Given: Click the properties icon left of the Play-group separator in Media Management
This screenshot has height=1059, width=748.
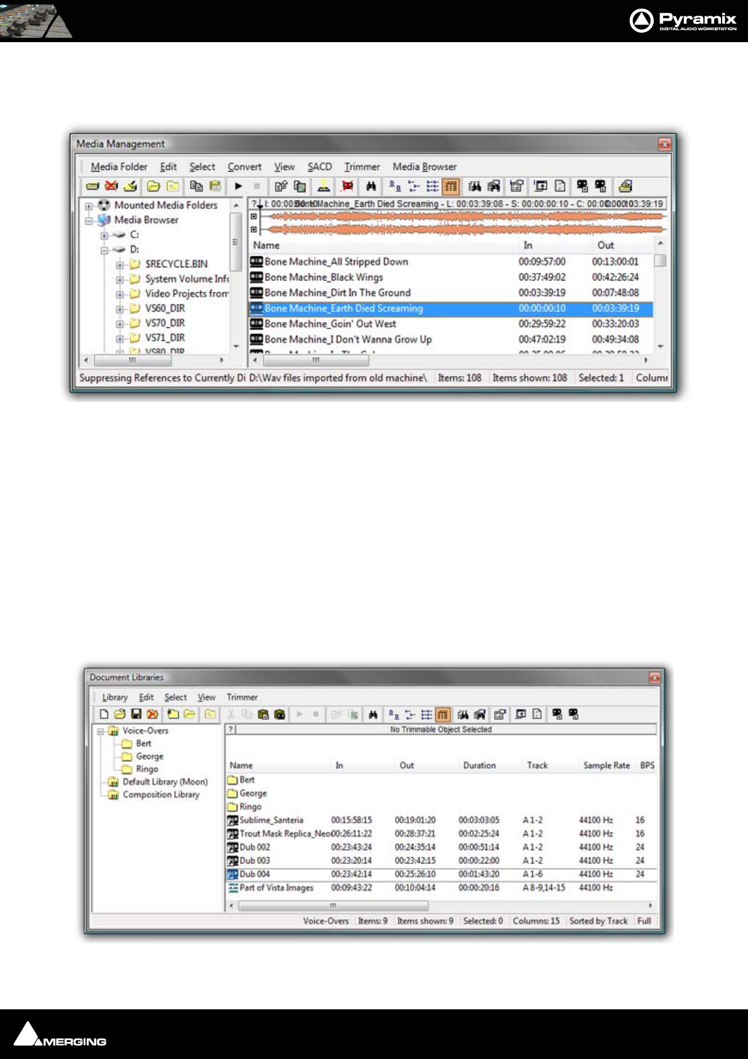Looking at the screenshot, I should pyautogui.click(x=281, y=186).
